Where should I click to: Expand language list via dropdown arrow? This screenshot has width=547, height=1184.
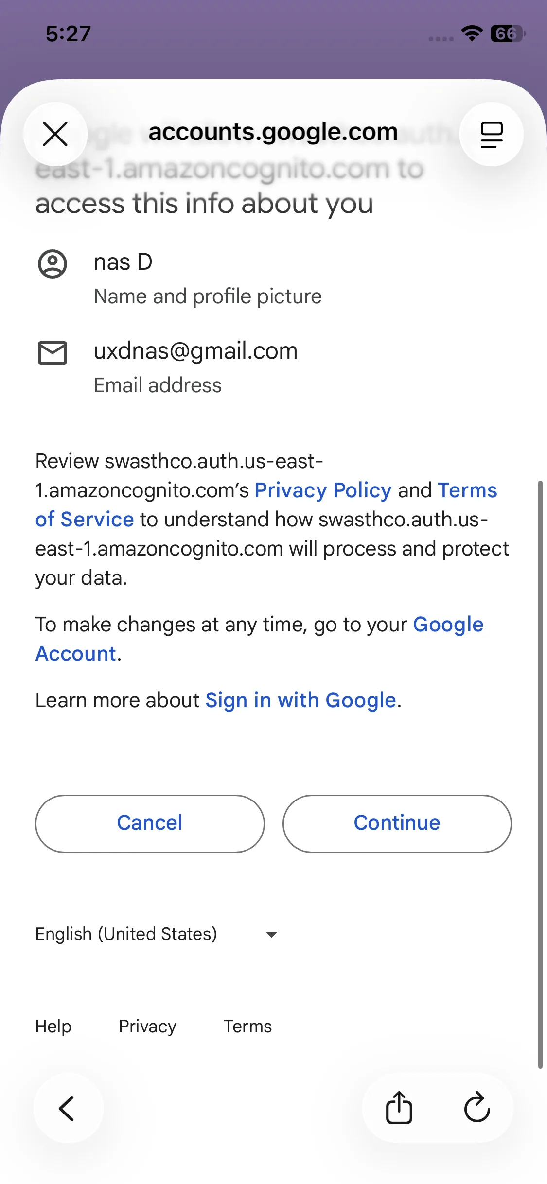(271, 934)
